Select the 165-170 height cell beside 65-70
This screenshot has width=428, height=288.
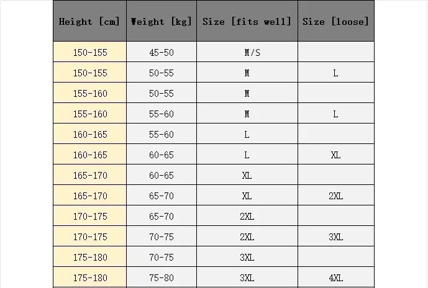coord(90,196)
